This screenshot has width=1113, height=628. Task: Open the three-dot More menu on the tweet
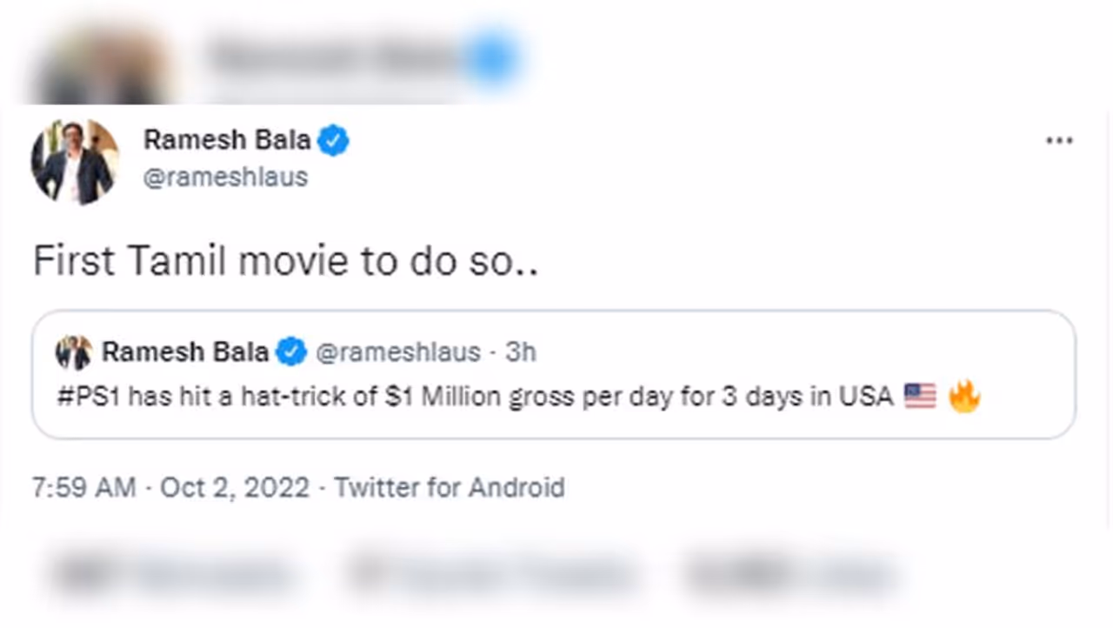pyautogui.click(x=1059, y=141)
